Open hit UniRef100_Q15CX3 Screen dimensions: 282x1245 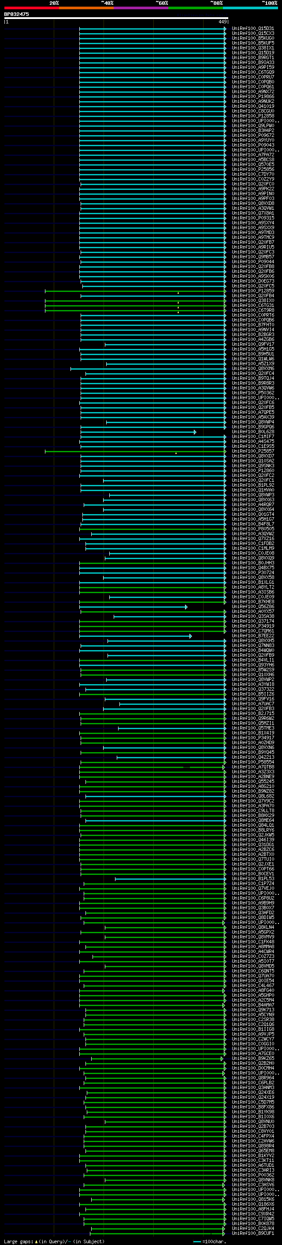click(253, 34)
